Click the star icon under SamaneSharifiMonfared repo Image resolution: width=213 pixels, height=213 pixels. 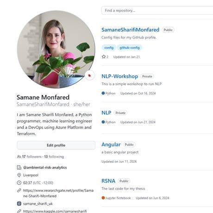(x=104, y=56)
